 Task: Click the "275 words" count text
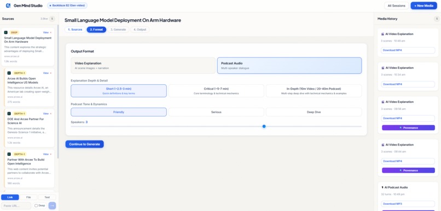click(14, 102)
